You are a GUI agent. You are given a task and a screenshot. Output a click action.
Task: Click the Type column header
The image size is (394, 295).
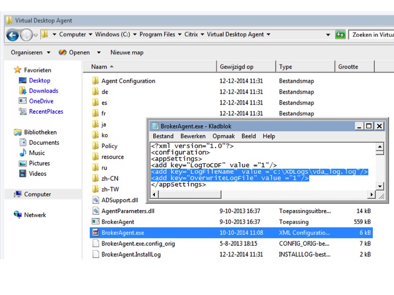click(305, 67)
